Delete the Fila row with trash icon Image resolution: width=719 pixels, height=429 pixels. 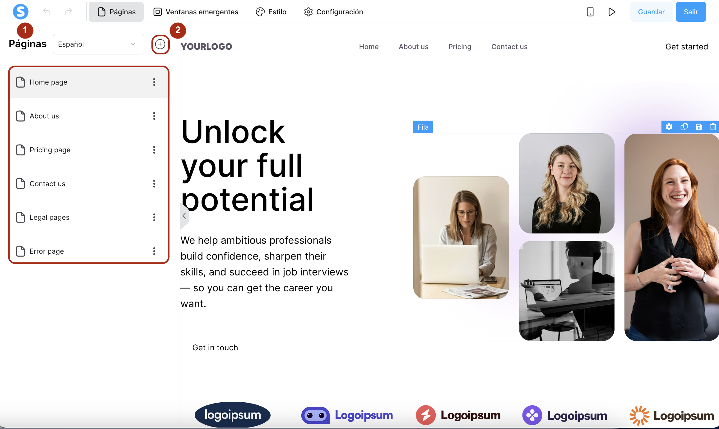(x=713, y=127)
